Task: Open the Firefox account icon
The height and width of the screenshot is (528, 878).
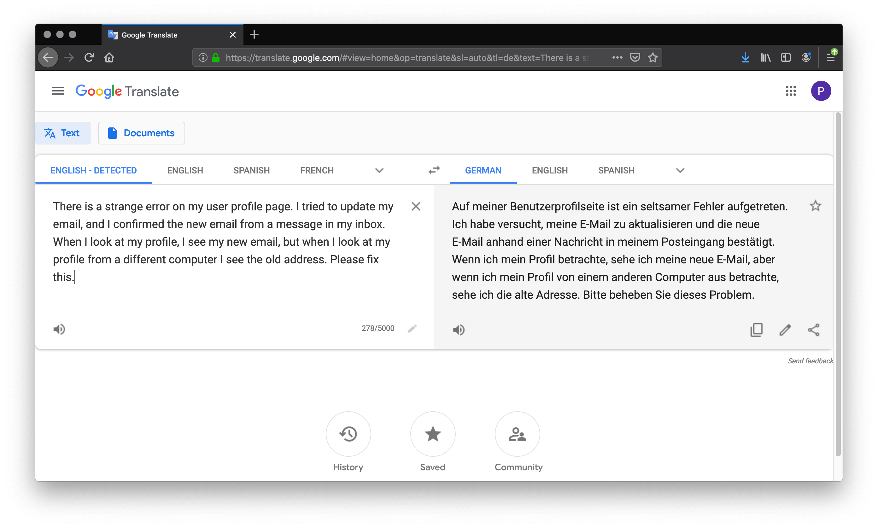Action: tap(806, 58)
